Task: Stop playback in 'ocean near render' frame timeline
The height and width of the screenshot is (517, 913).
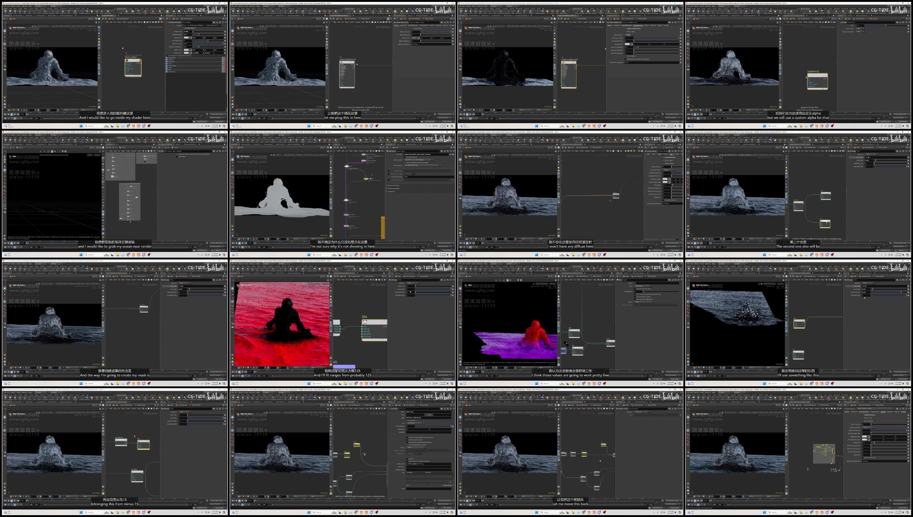Action: pos(12,243)
